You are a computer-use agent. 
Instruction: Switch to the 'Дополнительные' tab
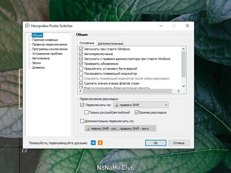pyautogui.click(x=110, y=44)
